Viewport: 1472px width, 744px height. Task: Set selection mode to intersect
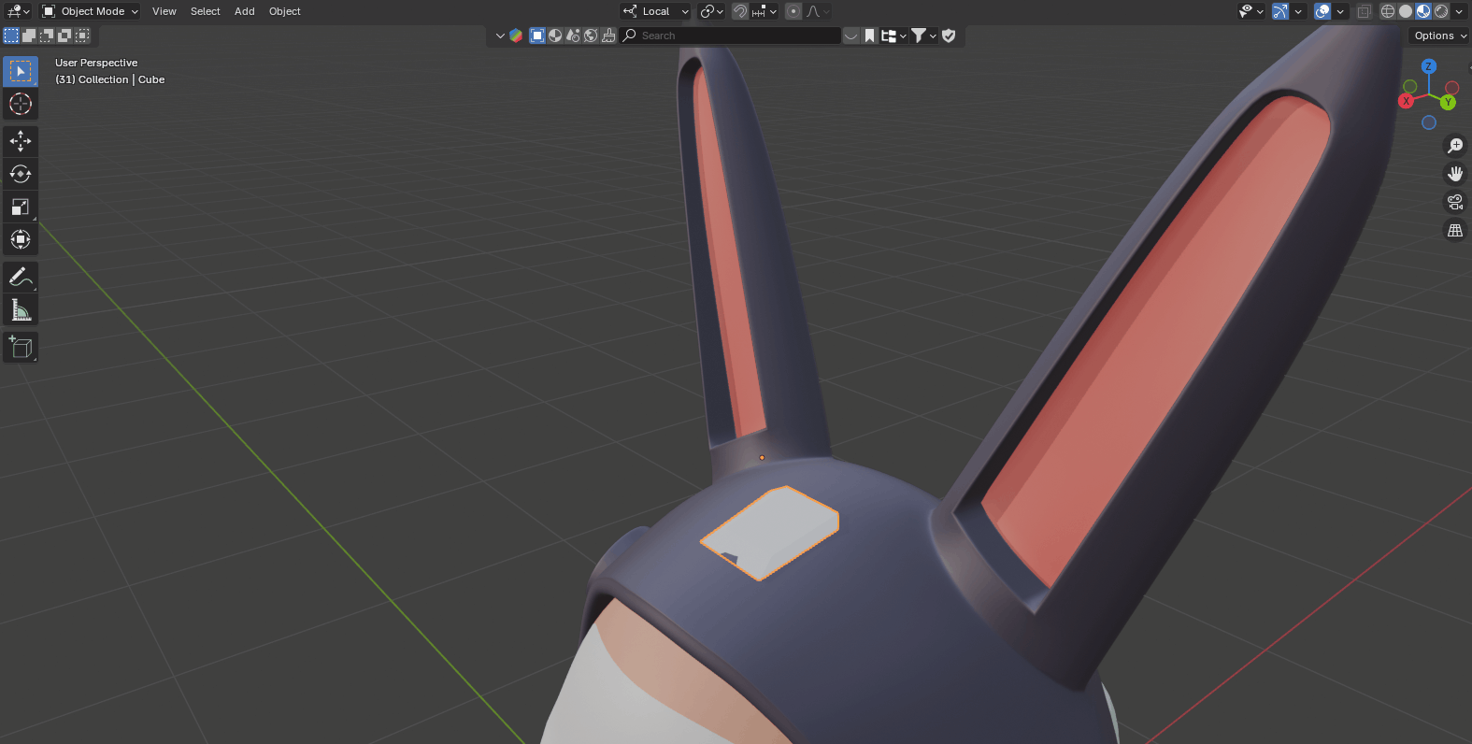tap(82, 36)
